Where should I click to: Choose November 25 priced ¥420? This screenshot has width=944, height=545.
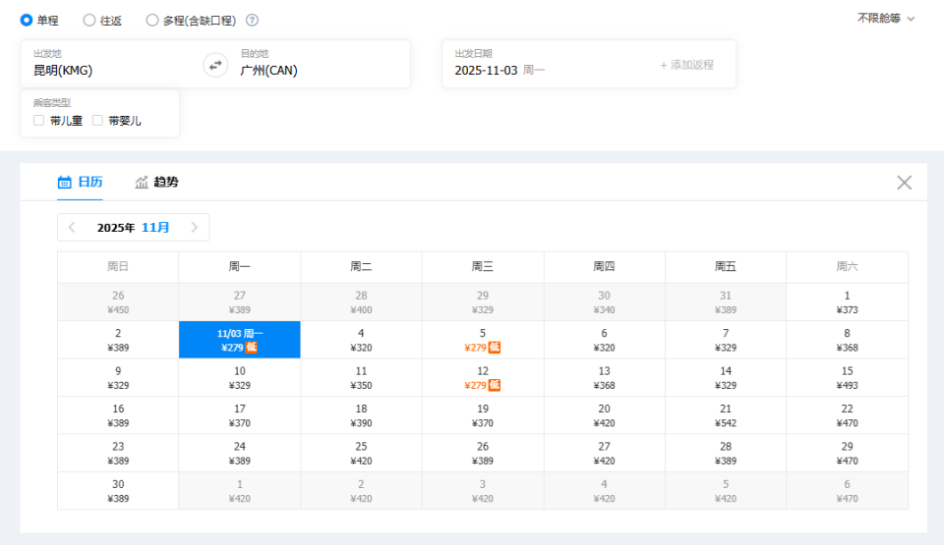pos(361,453)
